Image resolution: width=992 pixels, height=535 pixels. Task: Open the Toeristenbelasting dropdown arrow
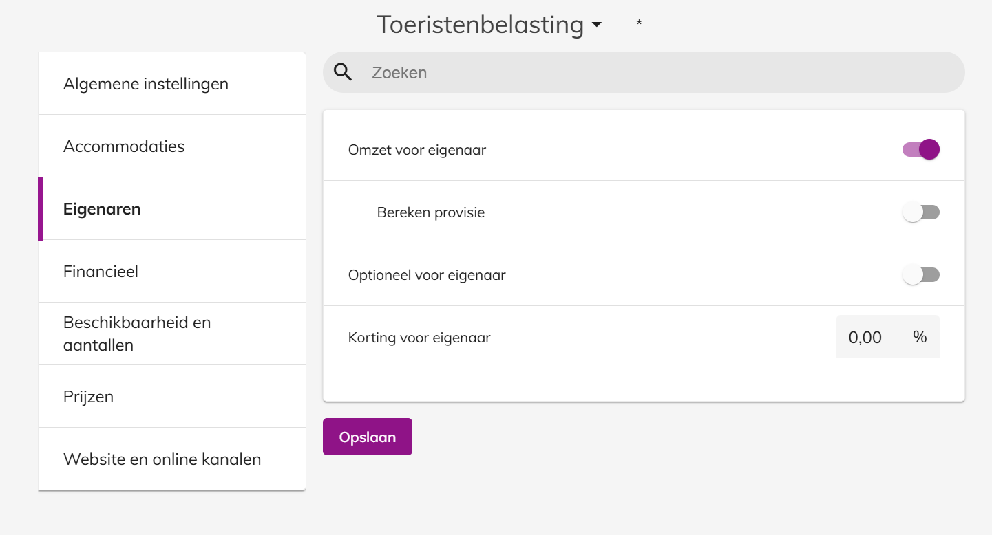click(x=596, y=25)
